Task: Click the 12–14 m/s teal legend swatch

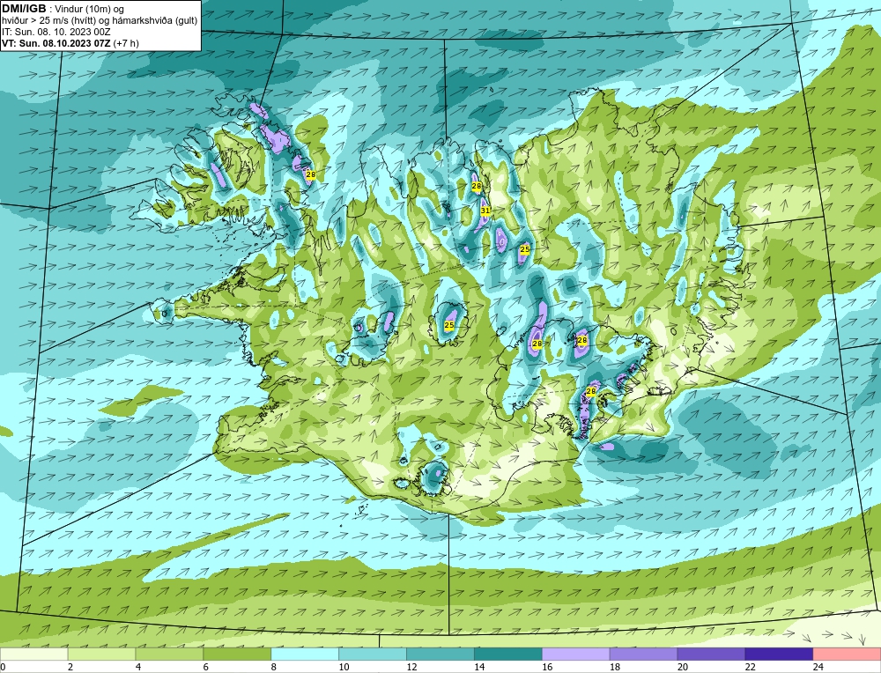Action: (440, 655)
